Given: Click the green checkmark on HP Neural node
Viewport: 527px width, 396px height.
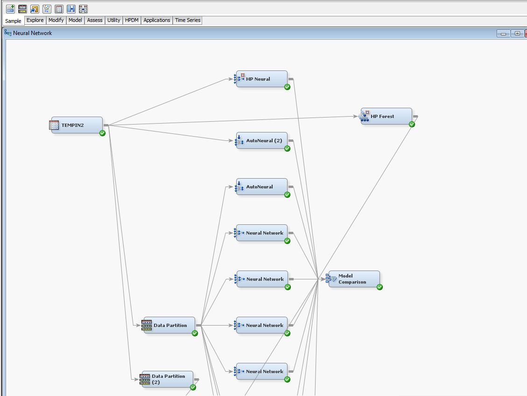Looking at the screenshot, I should pos(287,87).
